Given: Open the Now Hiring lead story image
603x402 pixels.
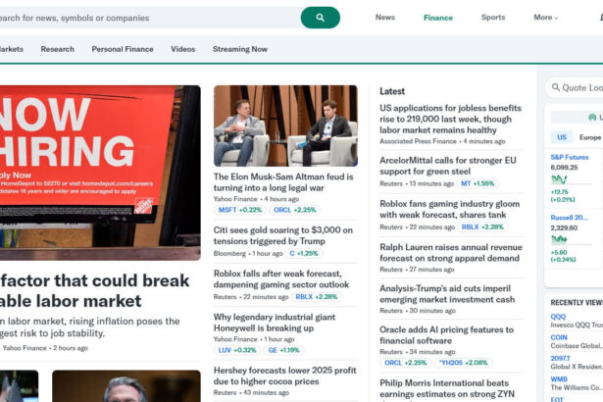Looking at the screenshot, I should [x=100, y=173].
